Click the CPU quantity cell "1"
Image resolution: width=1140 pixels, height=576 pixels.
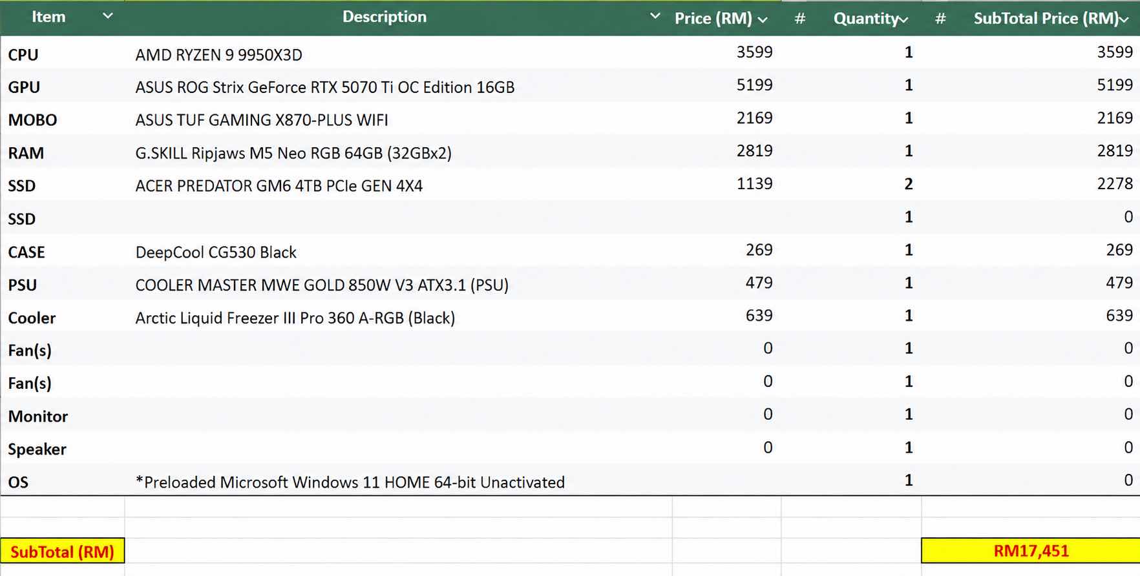coord(909,52)
